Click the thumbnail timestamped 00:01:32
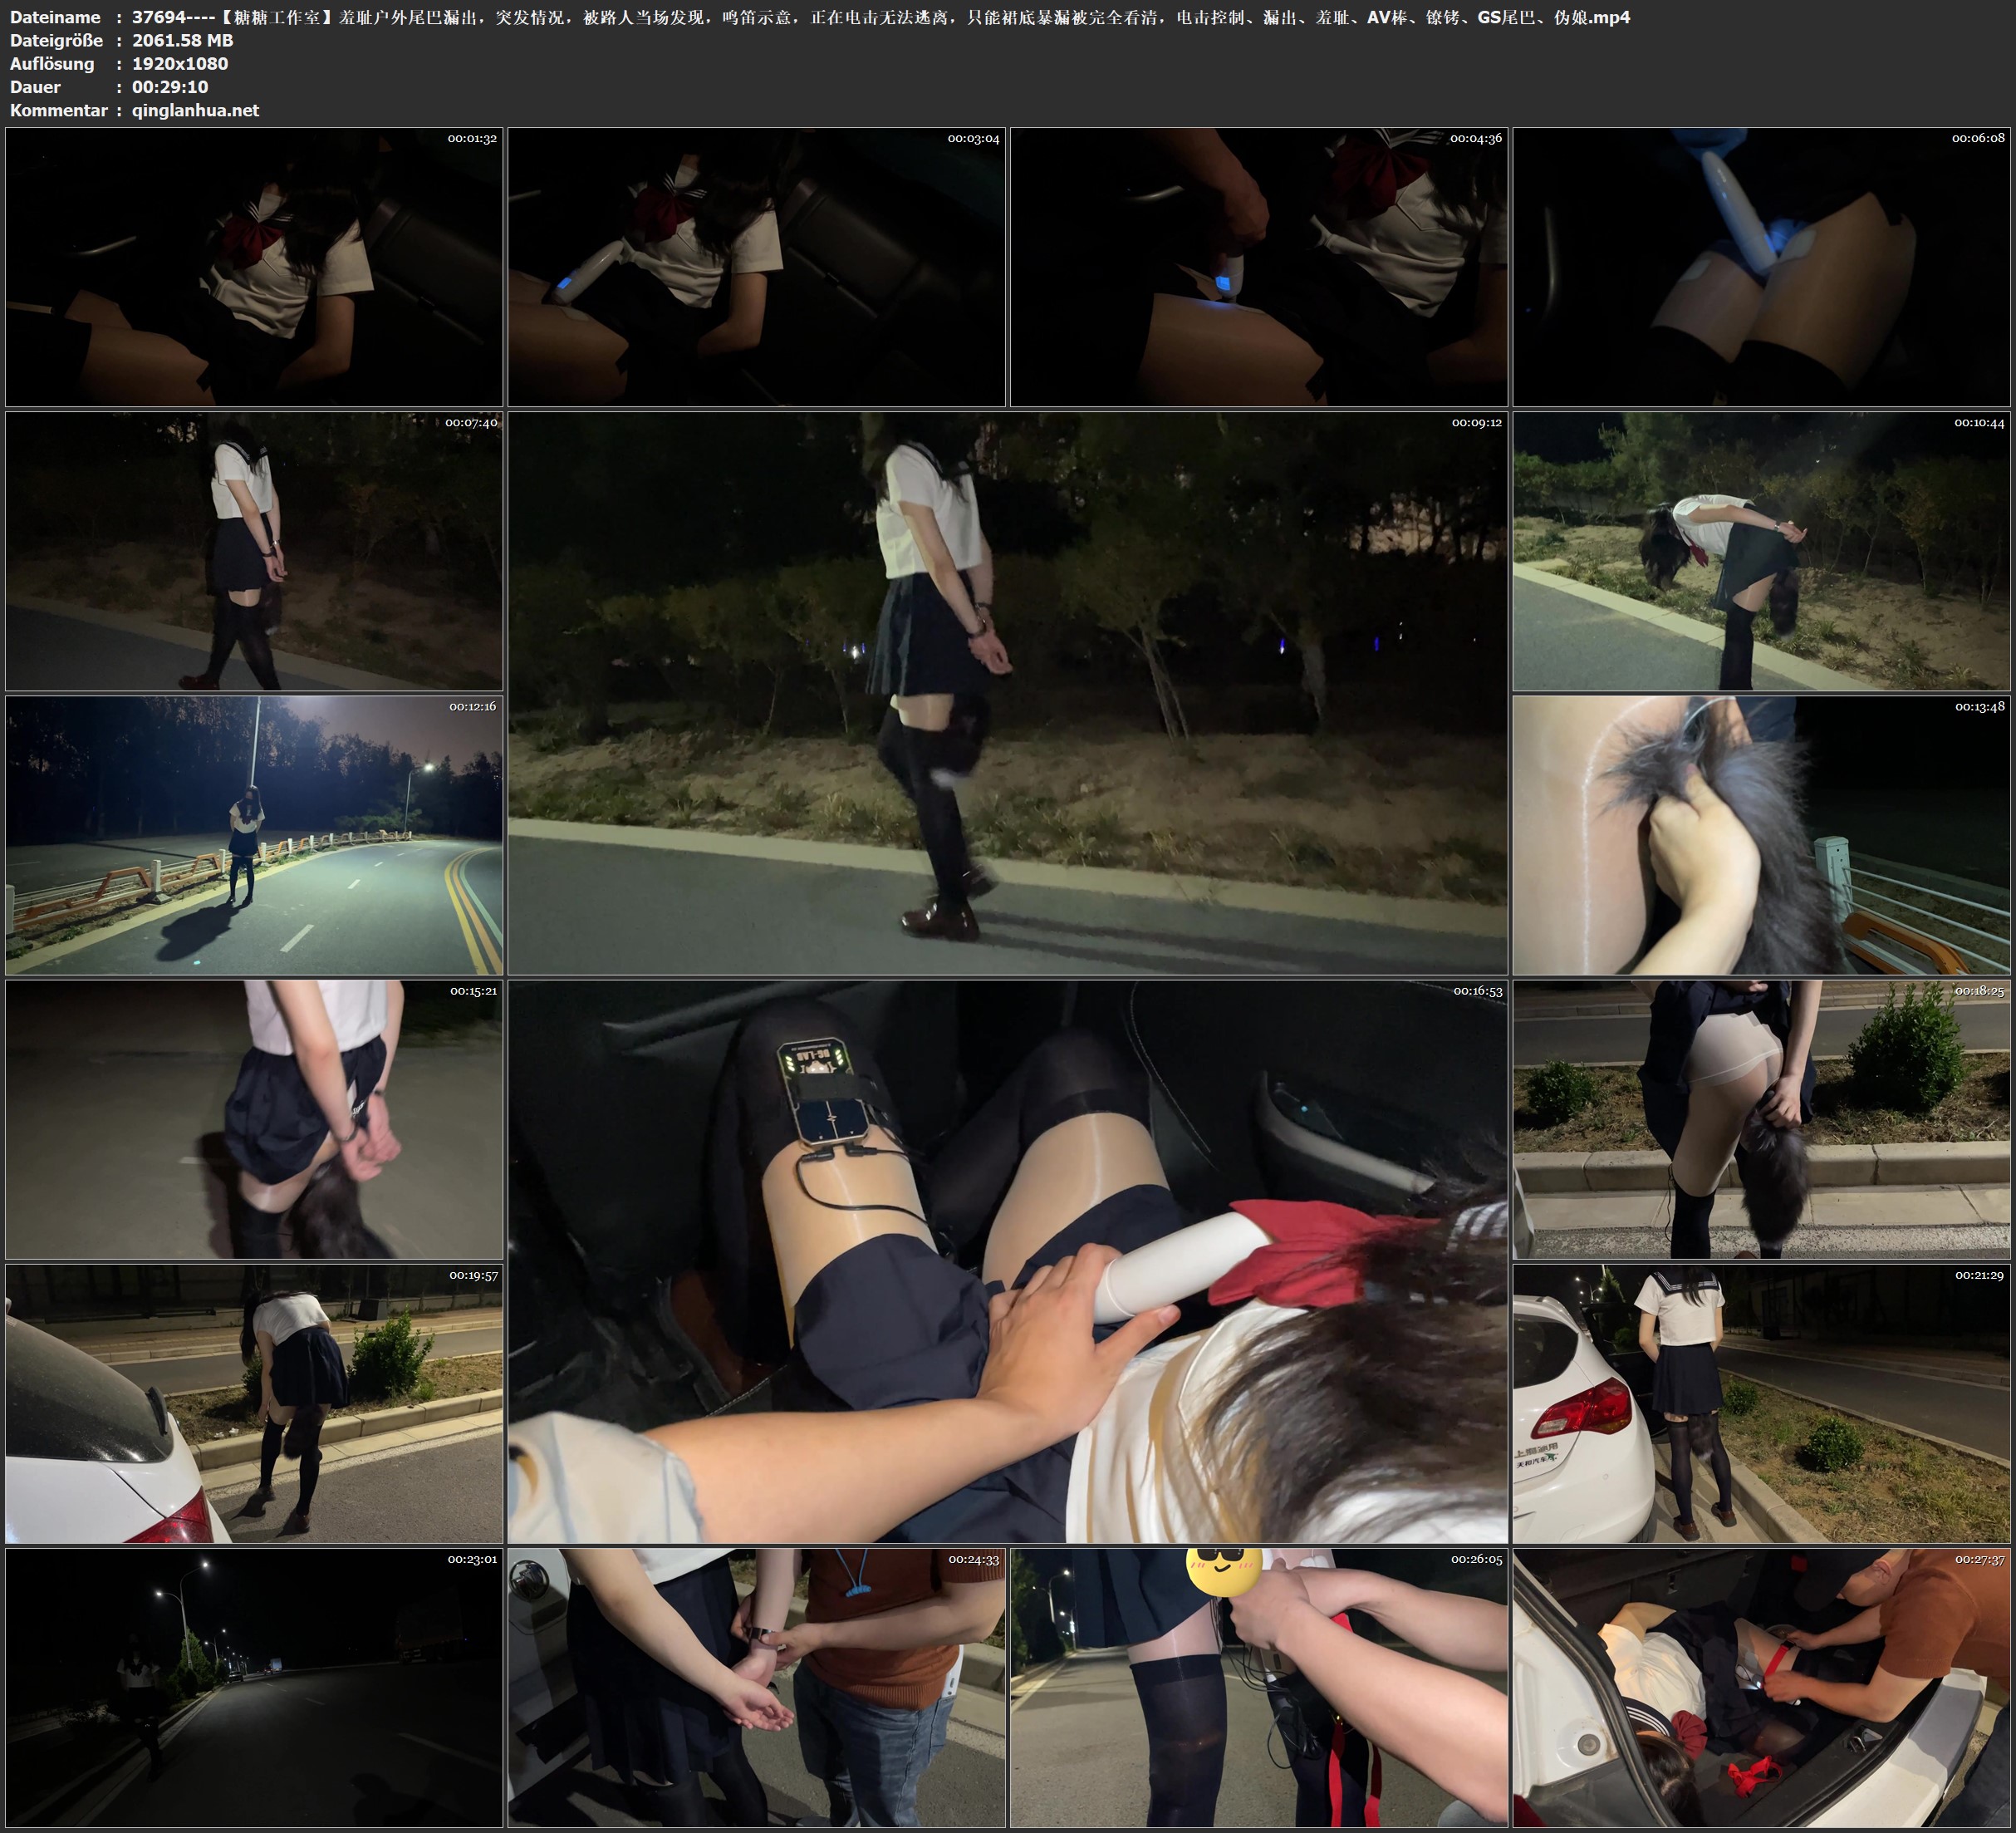 click(x=254, y=266)
